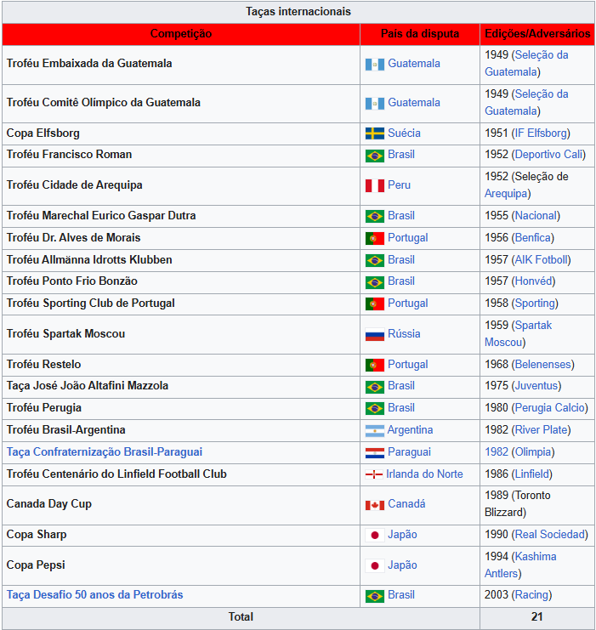Follow the IF Elfsborg link
Image resolution: width=596 pixels, height=630 pixels.
tap(541, 133)
